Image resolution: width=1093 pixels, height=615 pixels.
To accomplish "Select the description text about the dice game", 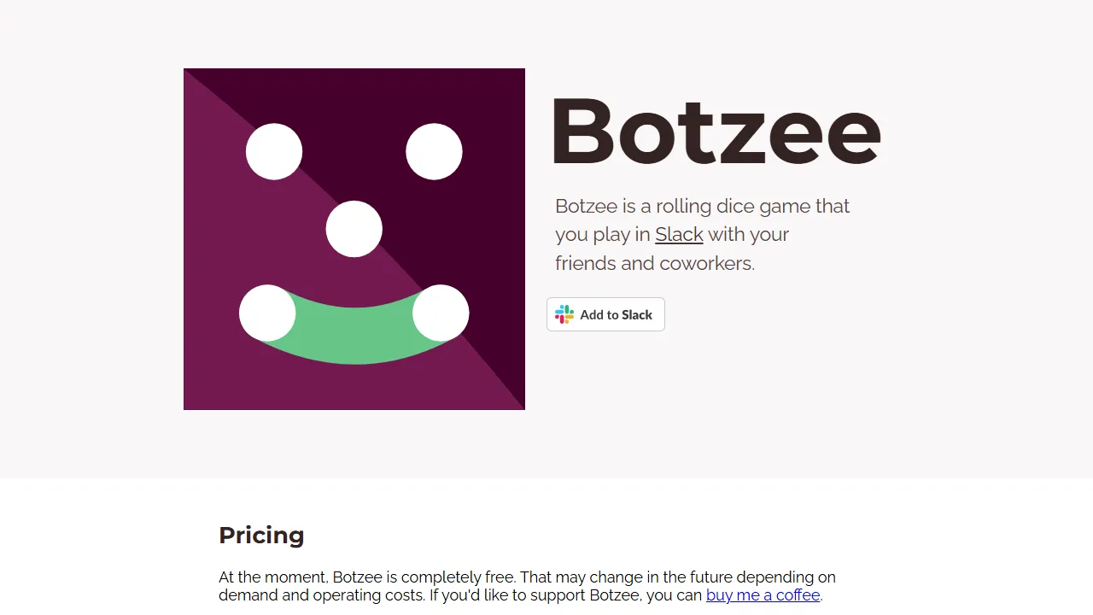I will coord(702,234).
